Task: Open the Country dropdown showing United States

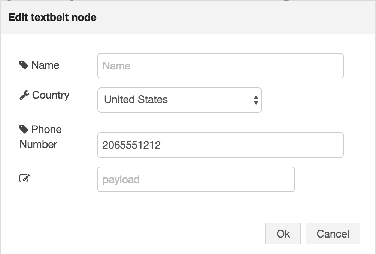Action: coord(180,100)
